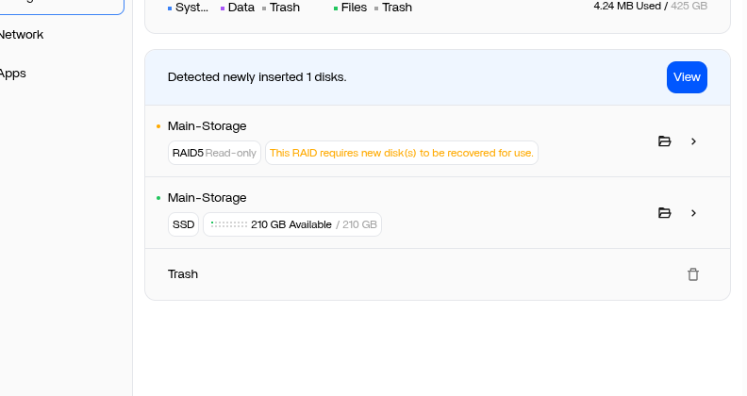
Task: Open the Apps sidebar item
Action: [13, 74]
